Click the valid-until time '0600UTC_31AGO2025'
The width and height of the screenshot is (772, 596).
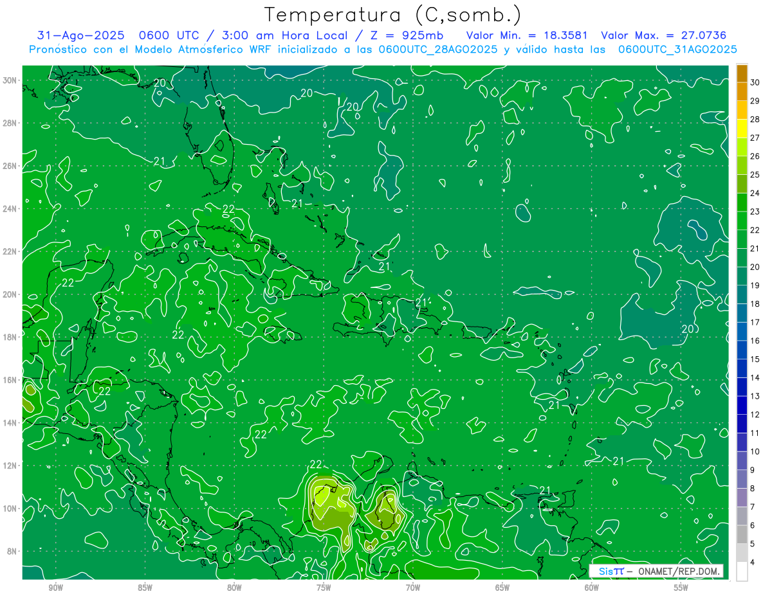[x=677, y=50]
